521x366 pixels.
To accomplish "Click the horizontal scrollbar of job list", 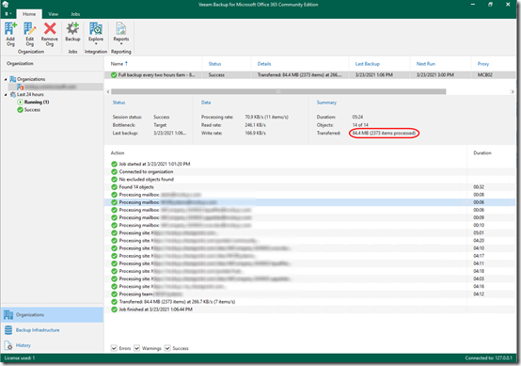I will point(278,91).
